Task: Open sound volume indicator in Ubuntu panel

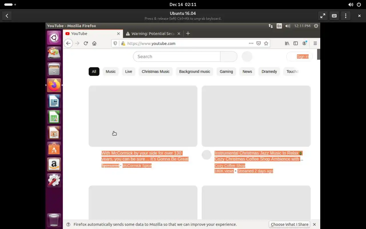Action: tap(288, 26)
